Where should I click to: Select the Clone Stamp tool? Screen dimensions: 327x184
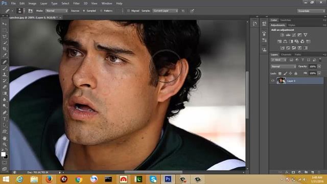click(5, 75)
